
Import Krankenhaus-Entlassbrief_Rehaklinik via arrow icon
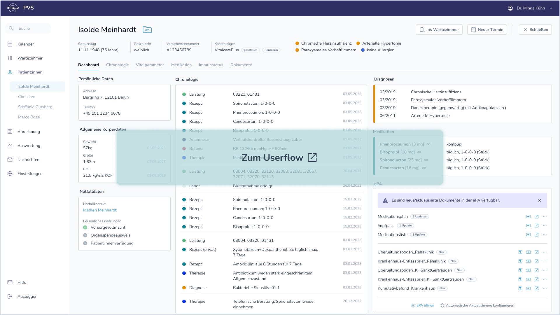[528, 261]
